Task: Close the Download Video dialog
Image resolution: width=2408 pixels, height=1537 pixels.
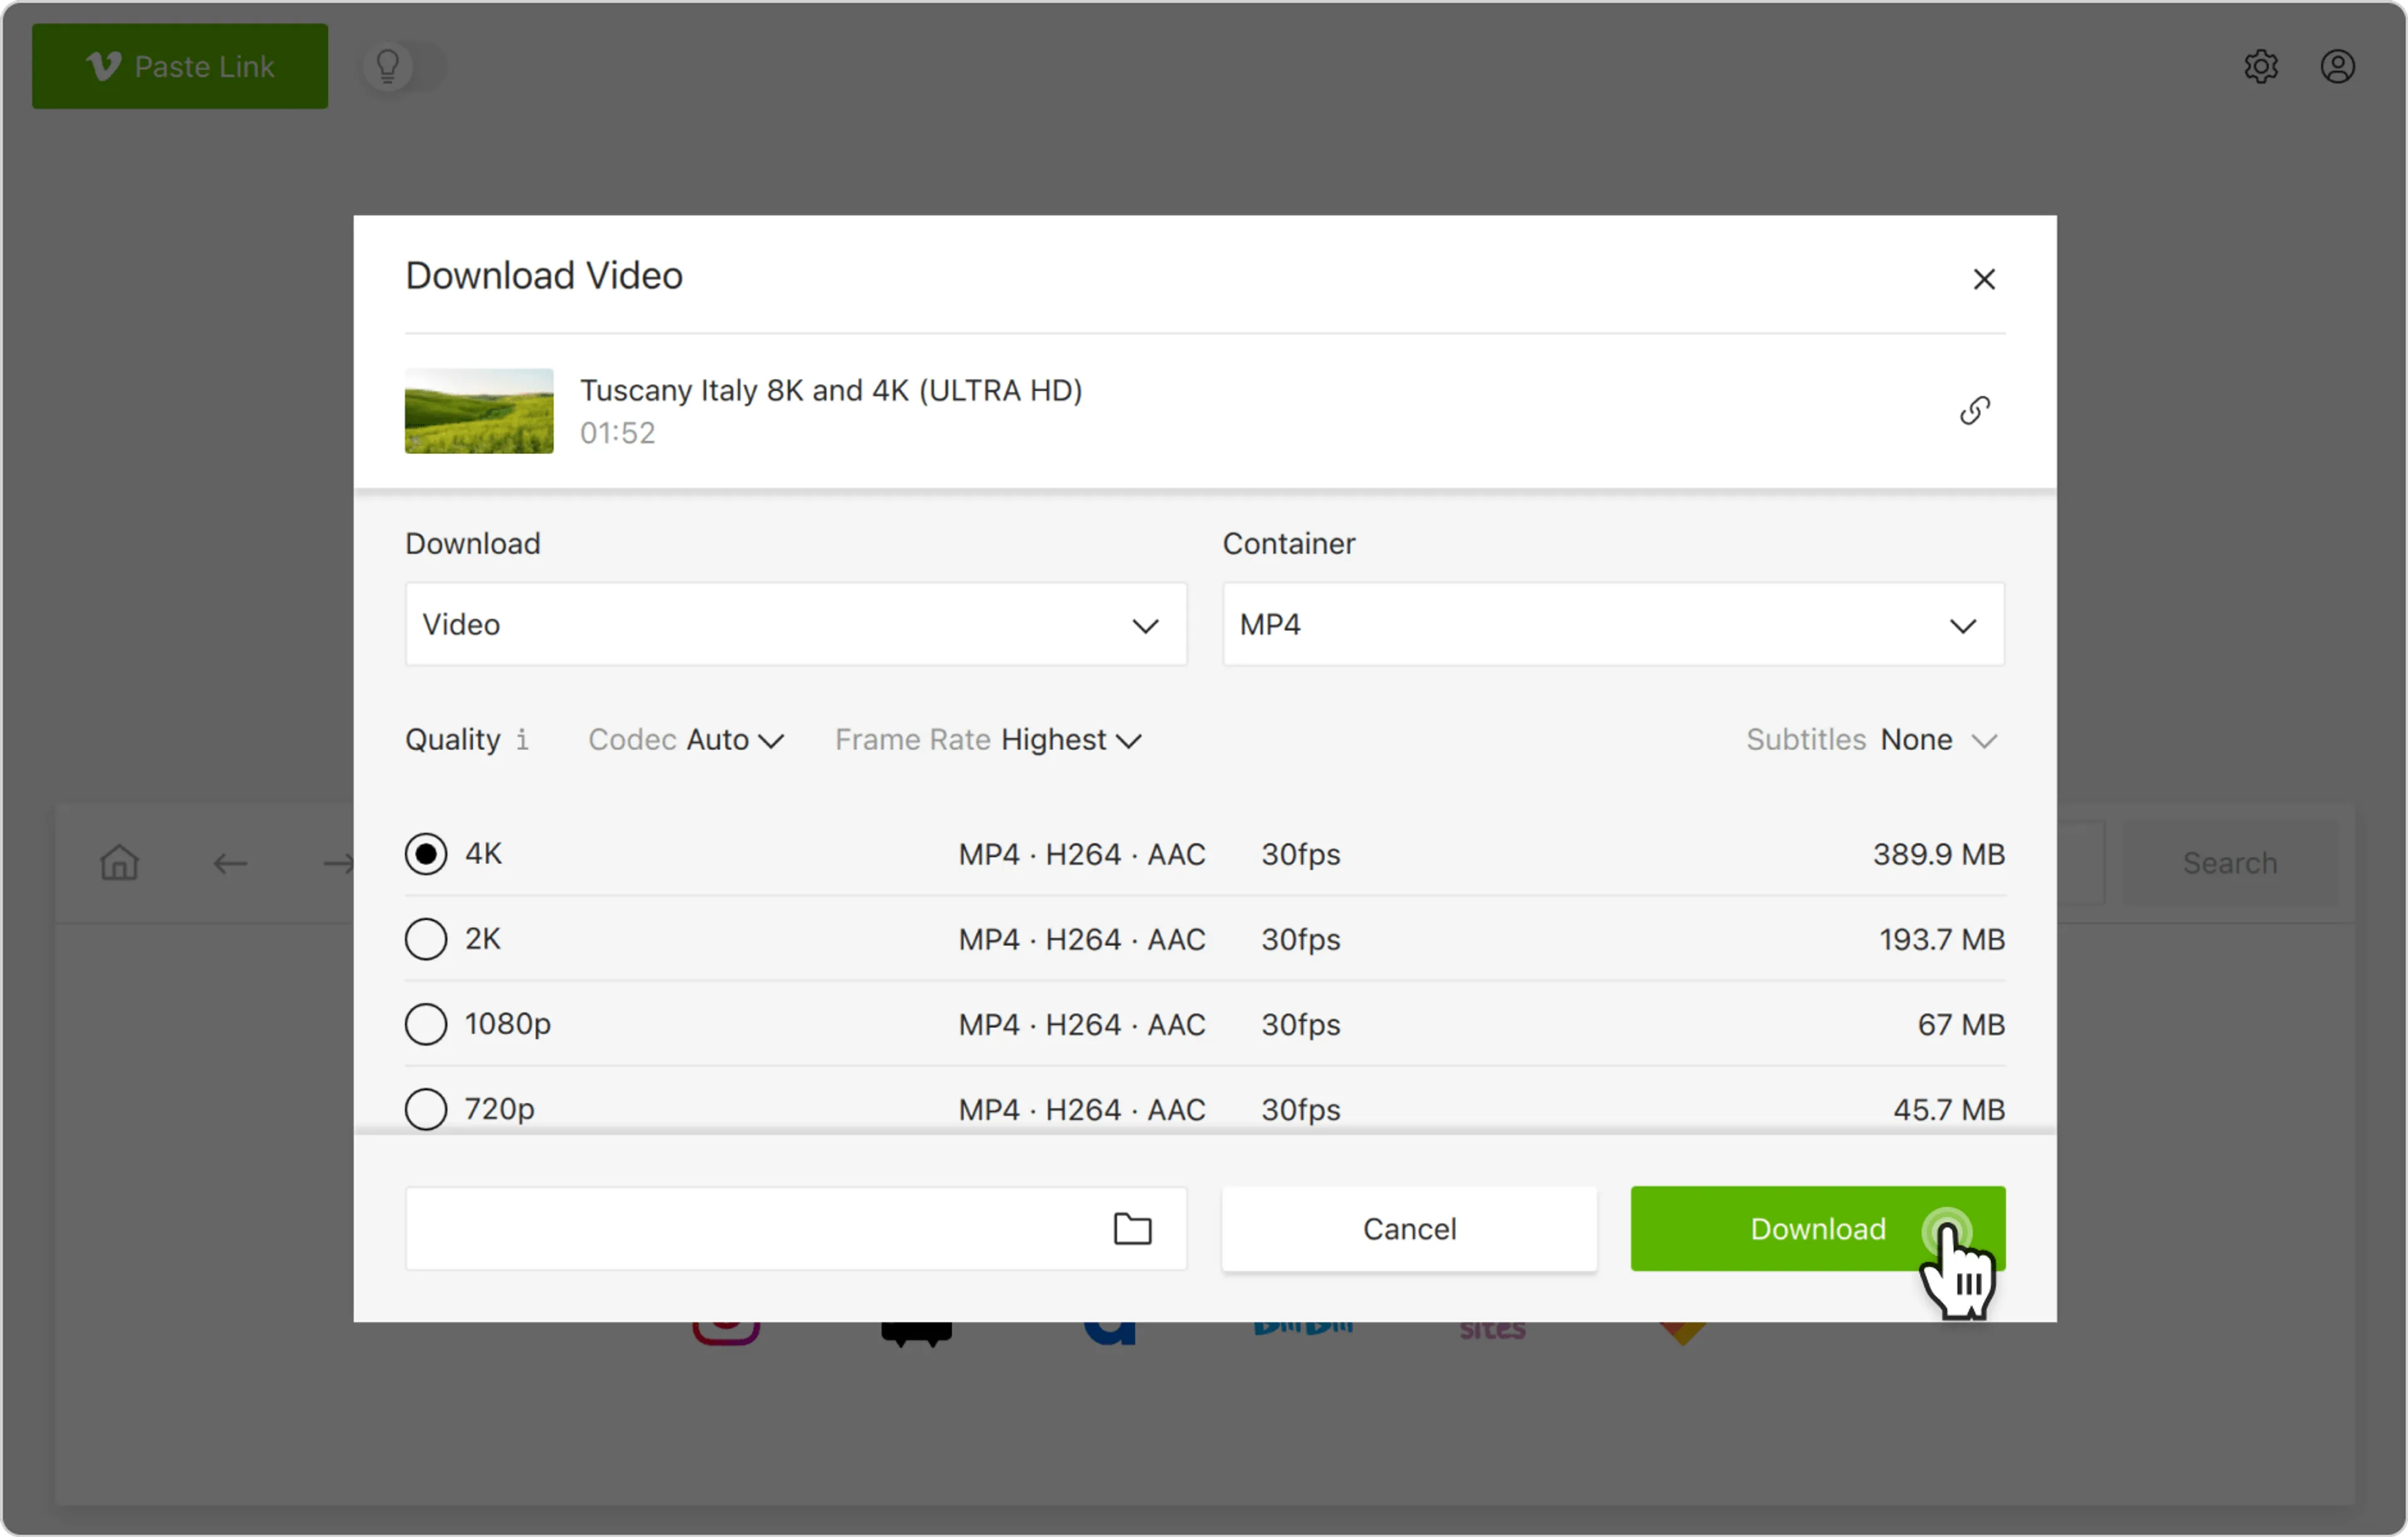Action: coord(1984,279)
